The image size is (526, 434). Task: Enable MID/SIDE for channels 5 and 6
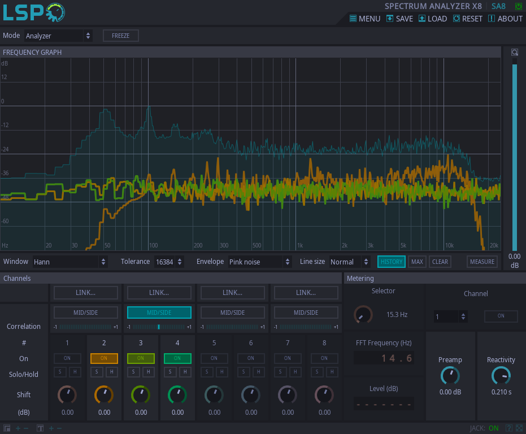point(232,313)
